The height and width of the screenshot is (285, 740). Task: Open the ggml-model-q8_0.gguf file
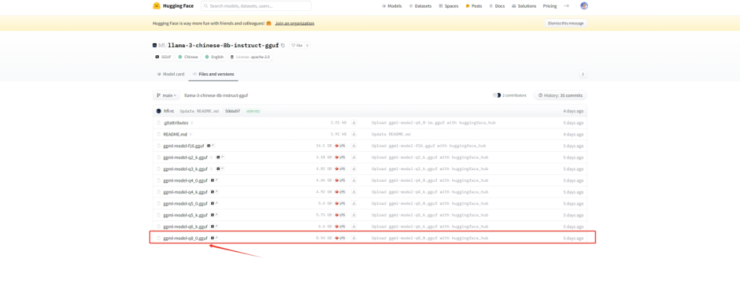pyautogui.click(x=185, y=239)
